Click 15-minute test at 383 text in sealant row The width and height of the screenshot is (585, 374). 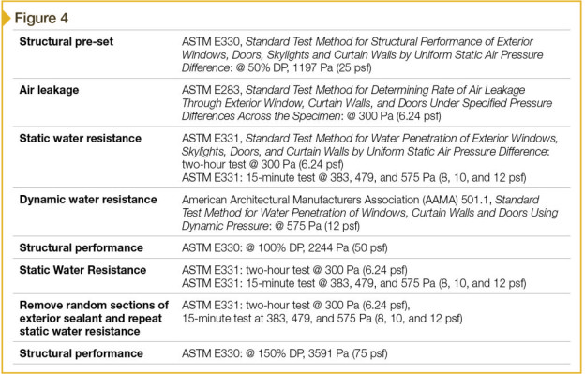point(229,319)
